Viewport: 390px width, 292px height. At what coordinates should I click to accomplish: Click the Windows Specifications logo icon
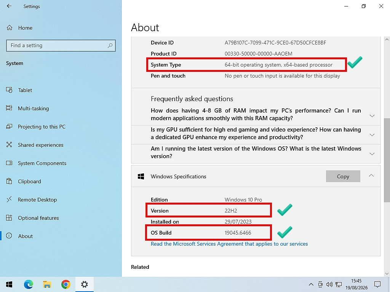pos(141,176)
